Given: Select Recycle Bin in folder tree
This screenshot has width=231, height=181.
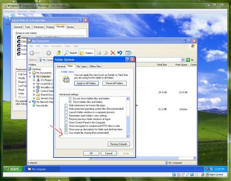Looking at the screenshot, I should (42, 105).
